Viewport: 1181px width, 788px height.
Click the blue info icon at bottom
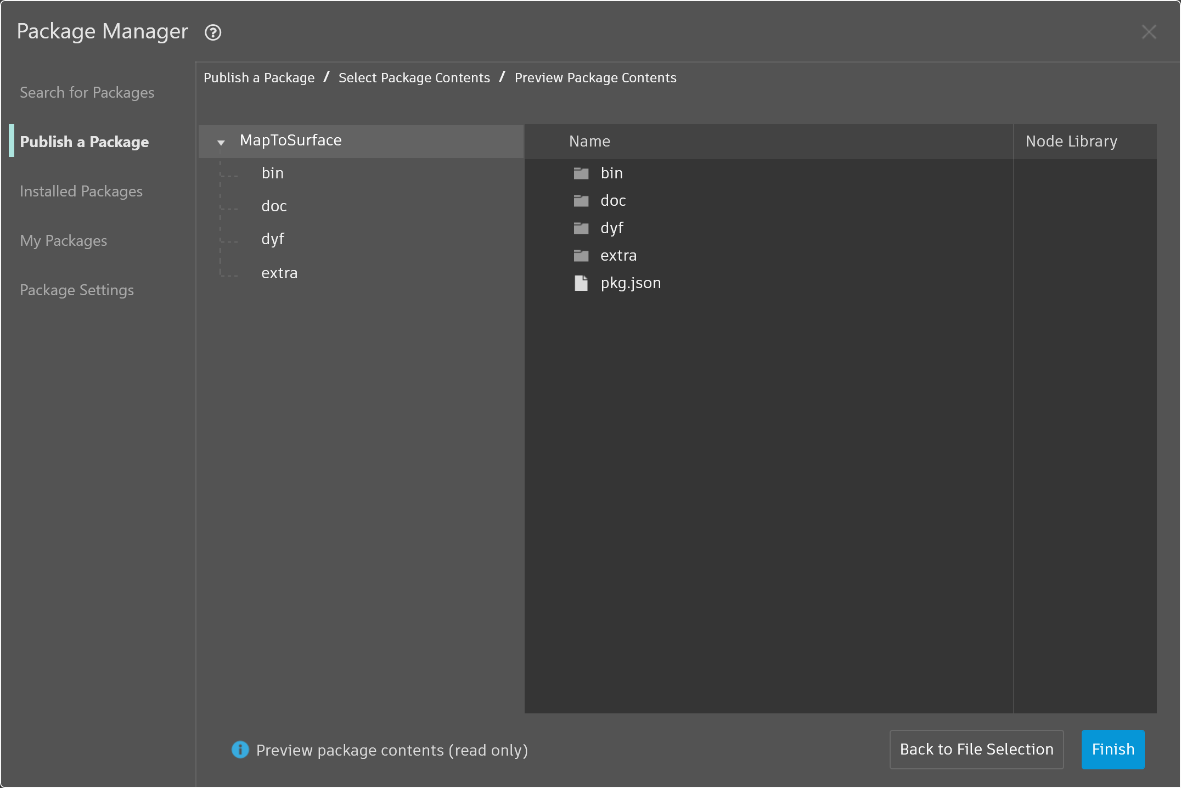click(x=240, y=750)
